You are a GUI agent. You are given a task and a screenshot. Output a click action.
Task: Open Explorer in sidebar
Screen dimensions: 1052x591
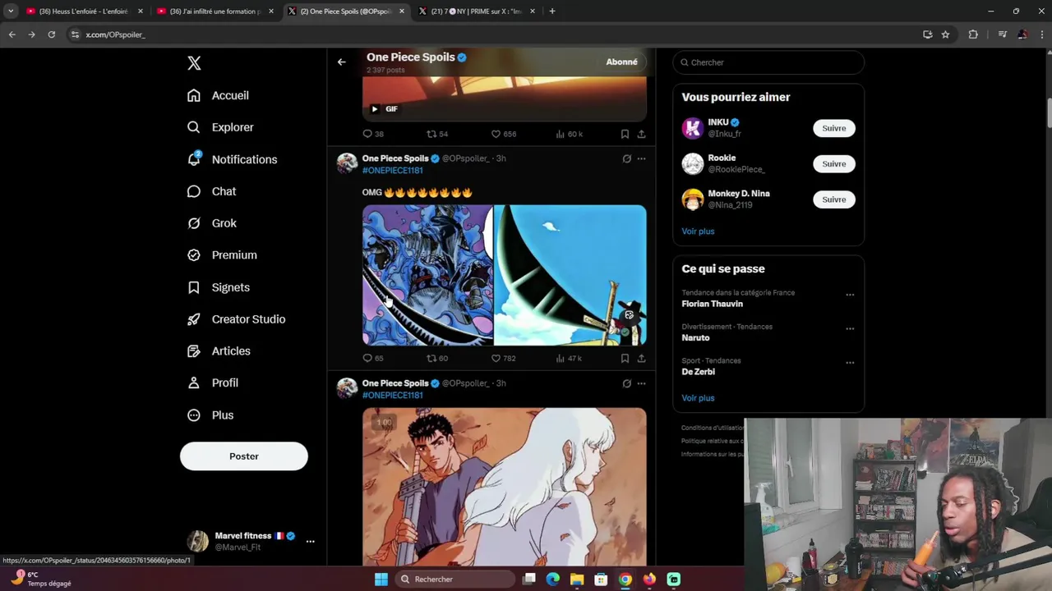coord(220,127)
